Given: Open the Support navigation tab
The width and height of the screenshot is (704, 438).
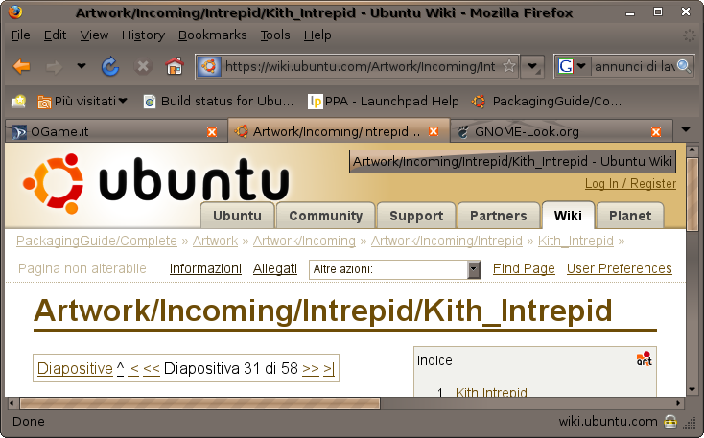Looking at the screenshot, I should coord(416,216).
